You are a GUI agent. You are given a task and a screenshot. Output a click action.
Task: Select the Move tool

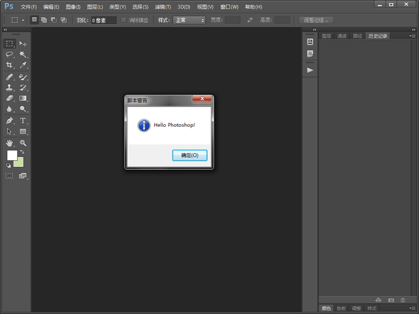pos(23,44)
